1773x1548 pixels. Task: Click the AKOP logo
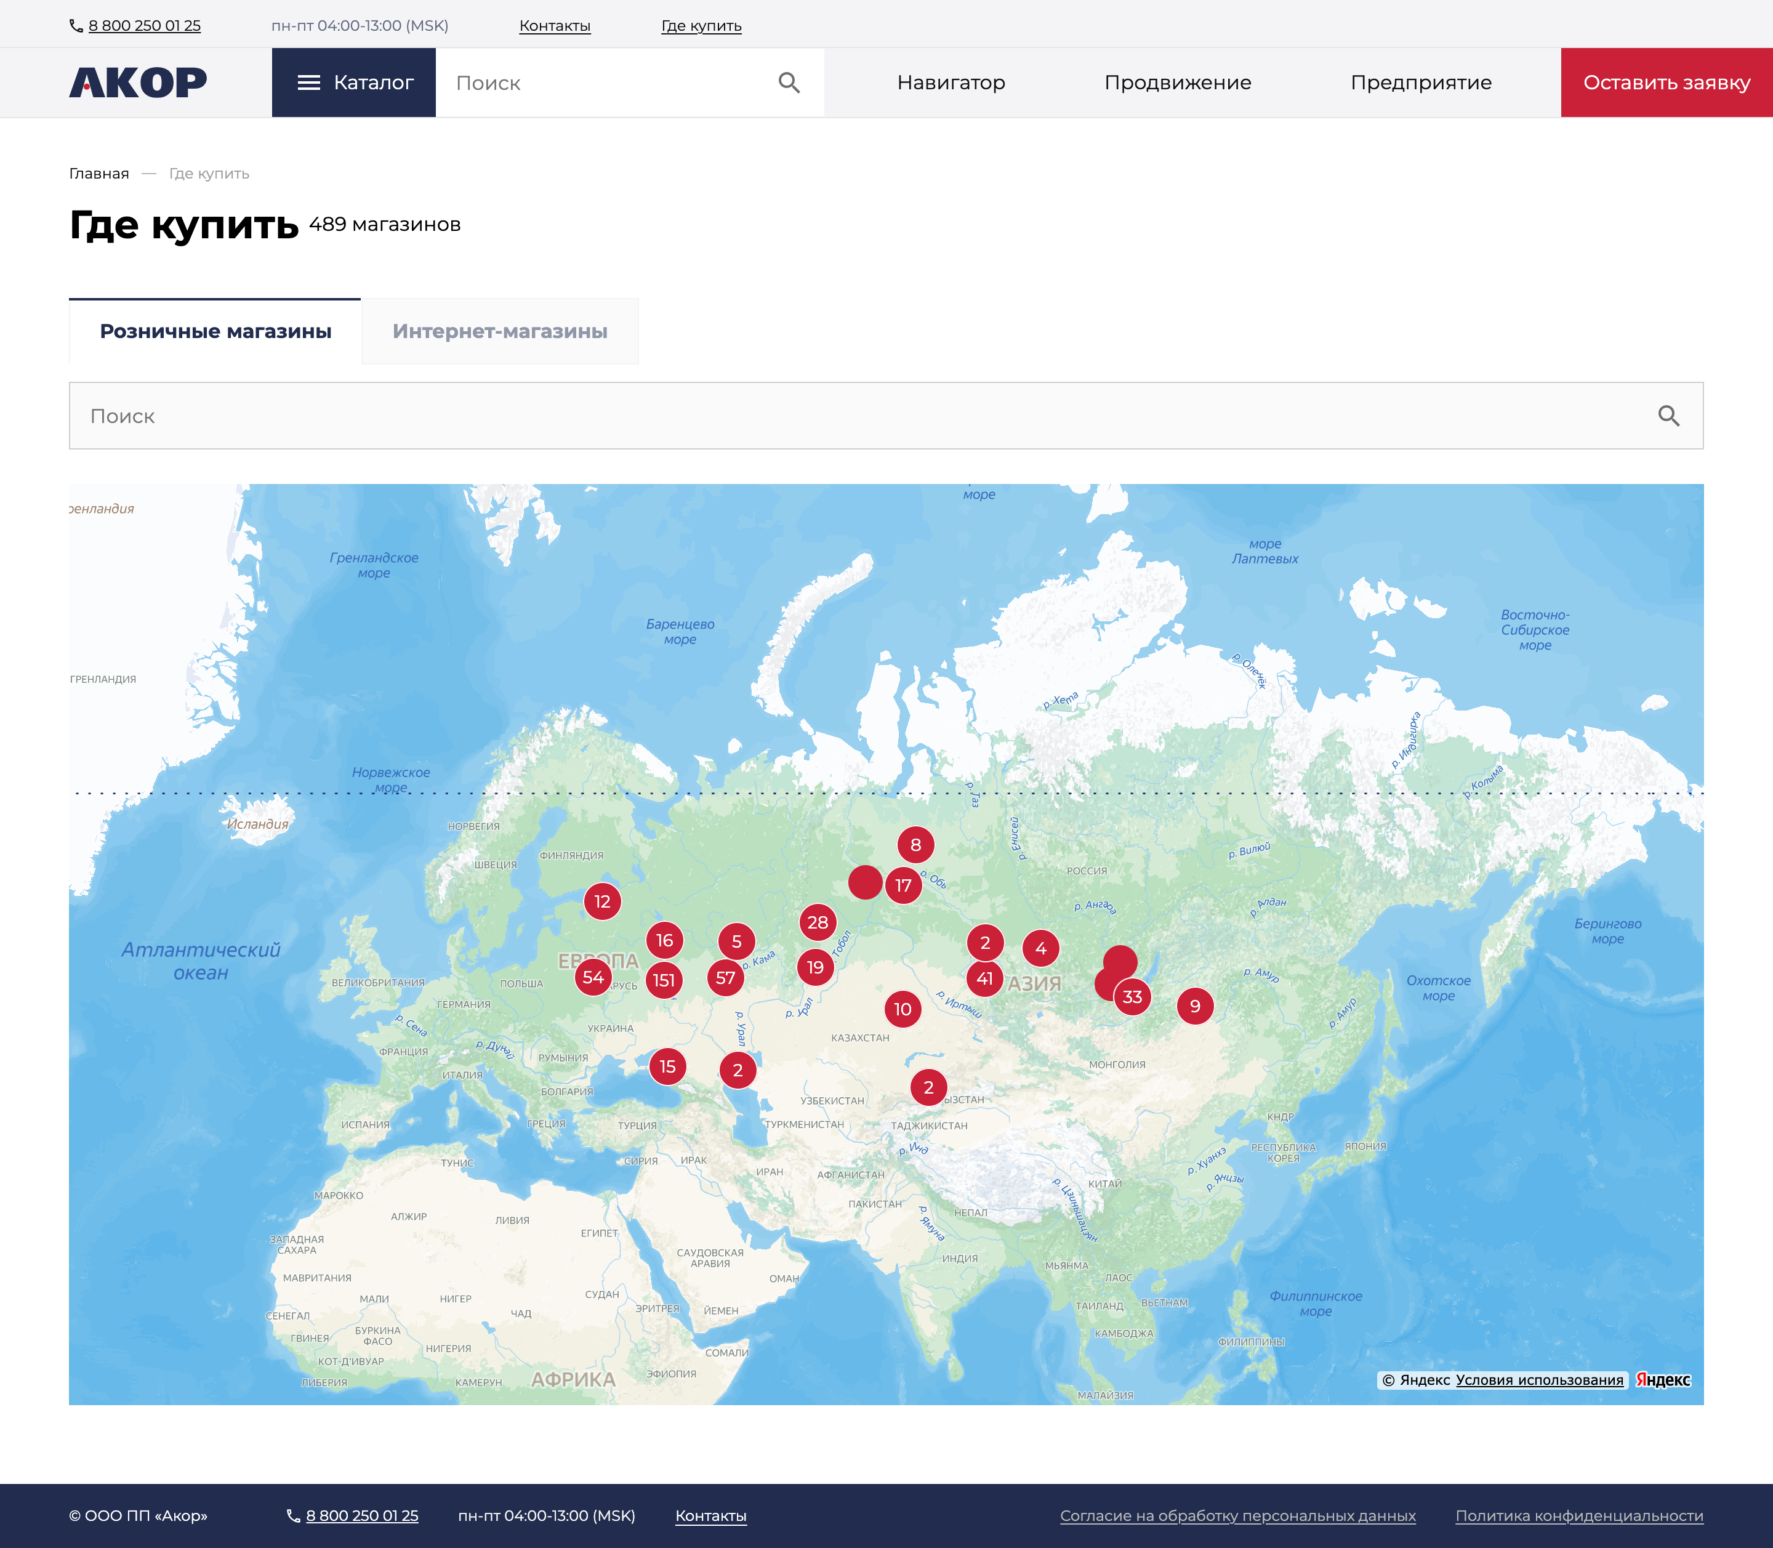click(x=138, y=83)
